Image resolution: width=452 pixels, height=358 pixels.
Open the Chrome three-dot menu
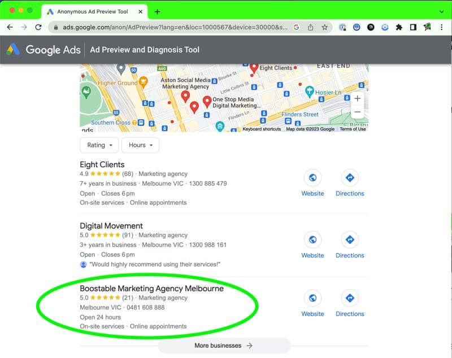tap(442, 27)
